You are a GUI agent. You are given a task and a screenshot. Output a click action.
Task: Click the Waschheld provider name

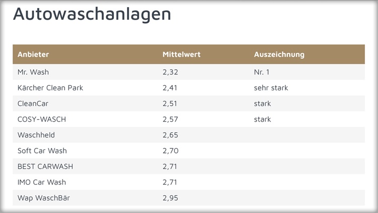(36, 135)
